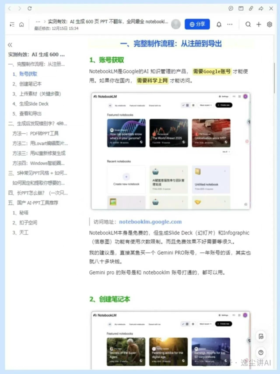The width and height of the screenshot is (280, 374).
Task: Open the help question mark icon
Action: tap(261, 352)
